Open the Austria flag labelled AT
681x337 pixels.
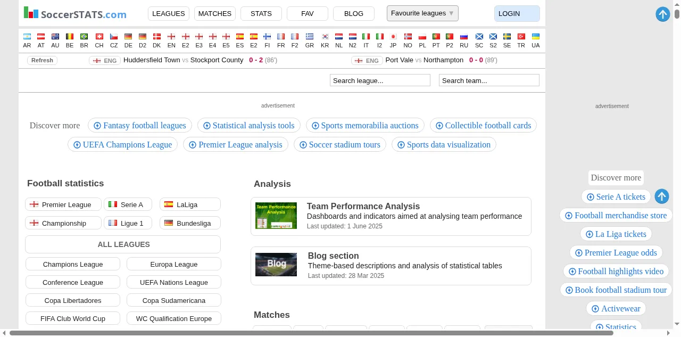pos(41,37)
